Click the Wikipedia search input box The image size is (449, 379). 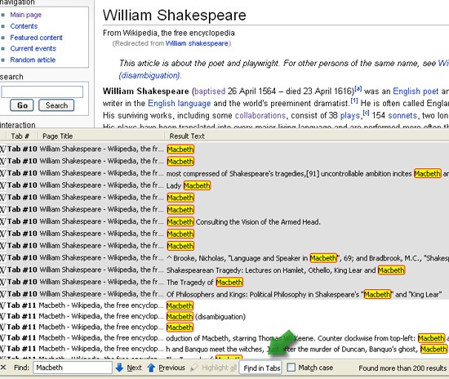[42, 92]
